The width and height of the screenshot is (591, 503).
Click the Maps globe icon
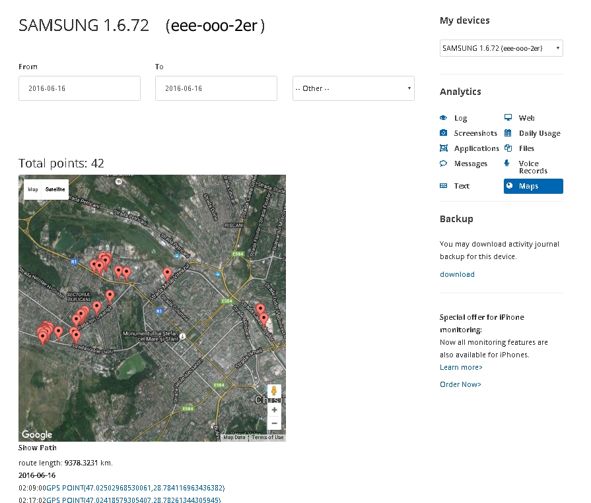click(x=510, y=186)
